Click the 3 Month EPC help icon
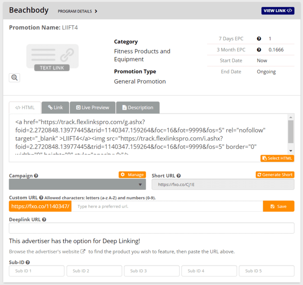303x285 pixels. (x=259, y=50)
